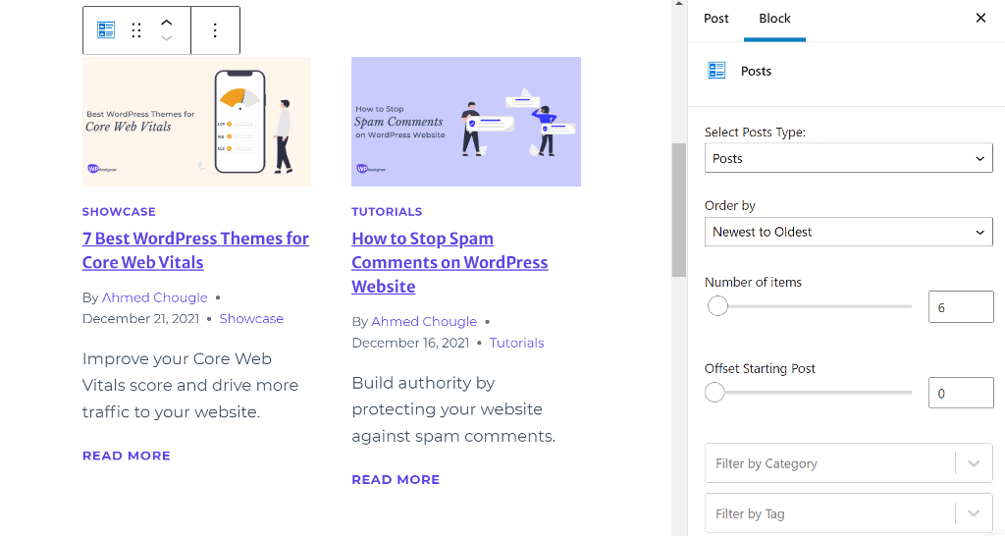Screen dimensions: 1005x536
Task: Move block down with the down arrow
Action: point(167,39)
